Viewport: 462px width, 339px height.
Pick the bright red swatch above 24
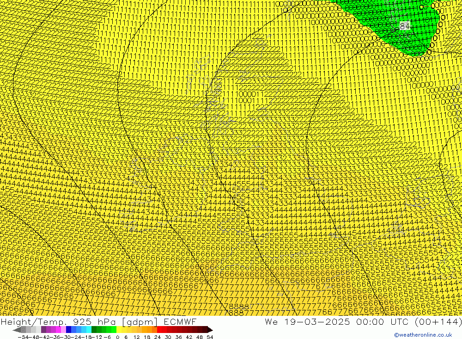point(160,330)
